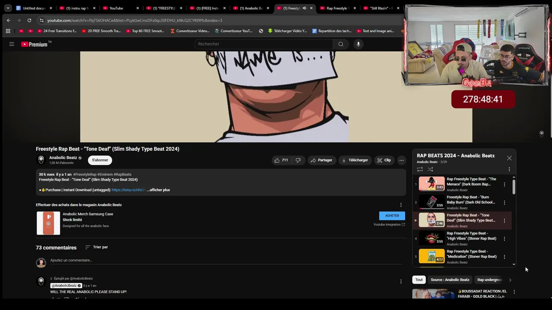Click the ACHETER button for Samsung Case
552x310 pixels.
tap(392, 216)
